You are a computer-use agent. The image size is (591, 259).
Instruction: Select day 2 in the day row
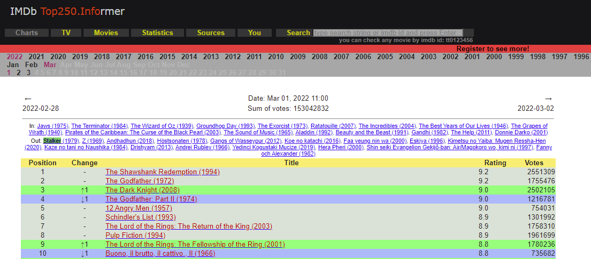pyautogui.click(x=19, y=73)
